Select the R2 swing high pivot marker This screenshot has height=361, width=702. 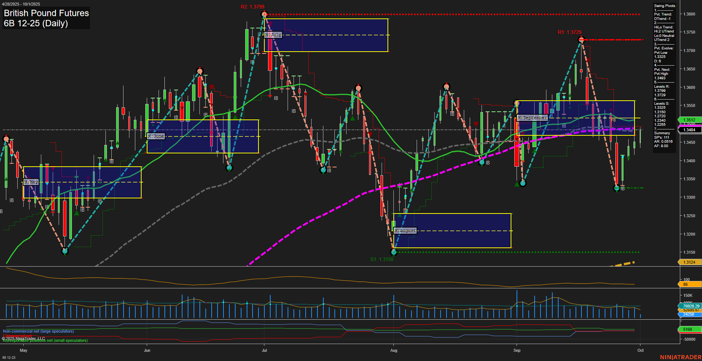pos(264,14)
